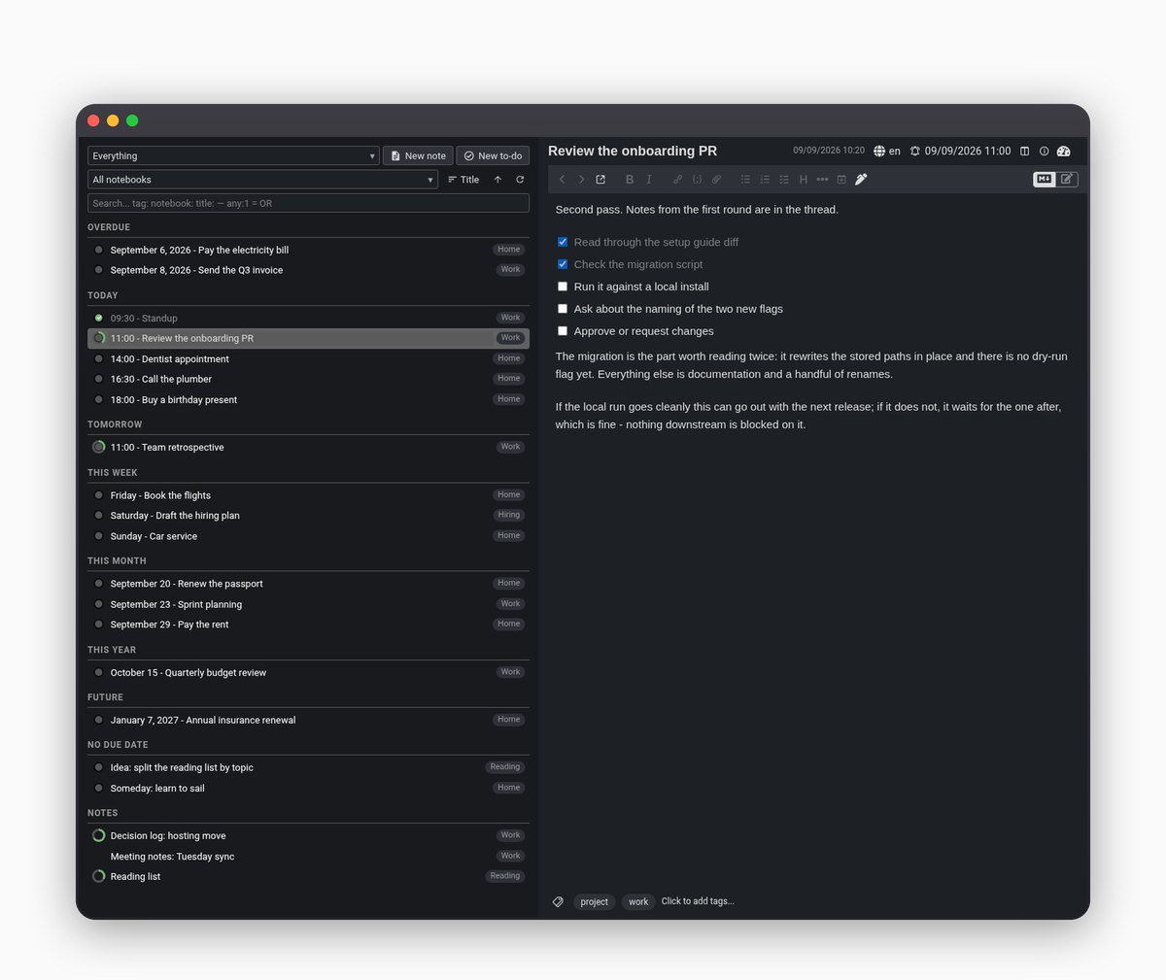
Task: Open the 'Reading list' note
Action: (x=308, y=877)
